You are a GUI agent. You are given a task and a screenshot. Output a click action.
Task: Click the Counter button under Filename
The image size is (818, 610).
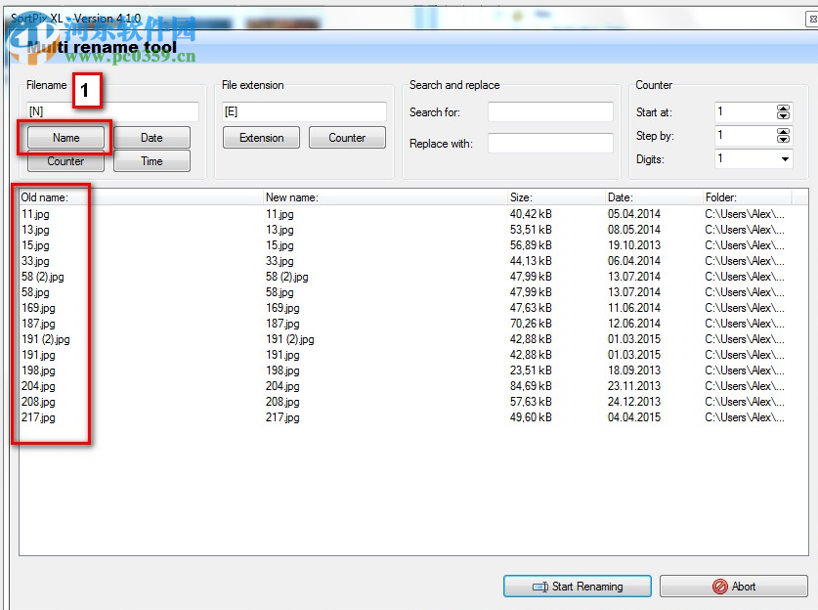[x=65, y=161]
